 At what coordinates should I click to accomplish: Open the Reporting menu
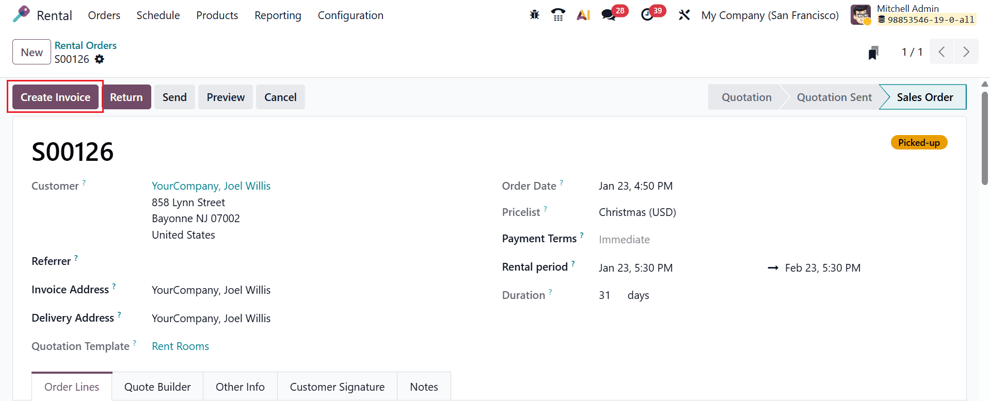click(x=278, y=15)
